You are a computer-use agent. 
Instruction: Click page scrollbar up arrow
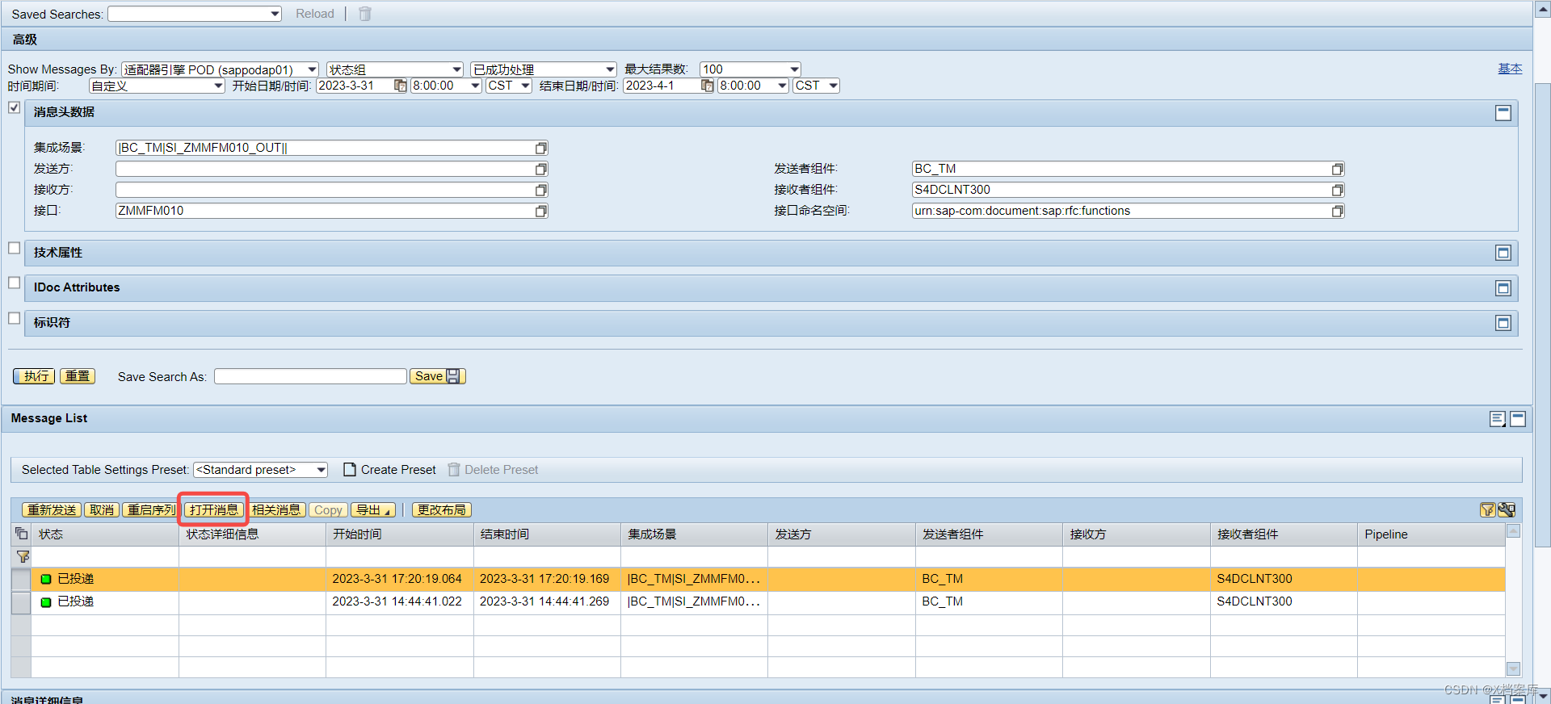click(1542, 7)
